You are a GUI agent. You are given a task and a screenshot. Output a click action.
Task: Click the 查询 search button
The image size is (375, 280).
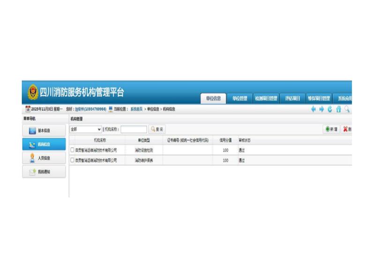coord(157,129)
